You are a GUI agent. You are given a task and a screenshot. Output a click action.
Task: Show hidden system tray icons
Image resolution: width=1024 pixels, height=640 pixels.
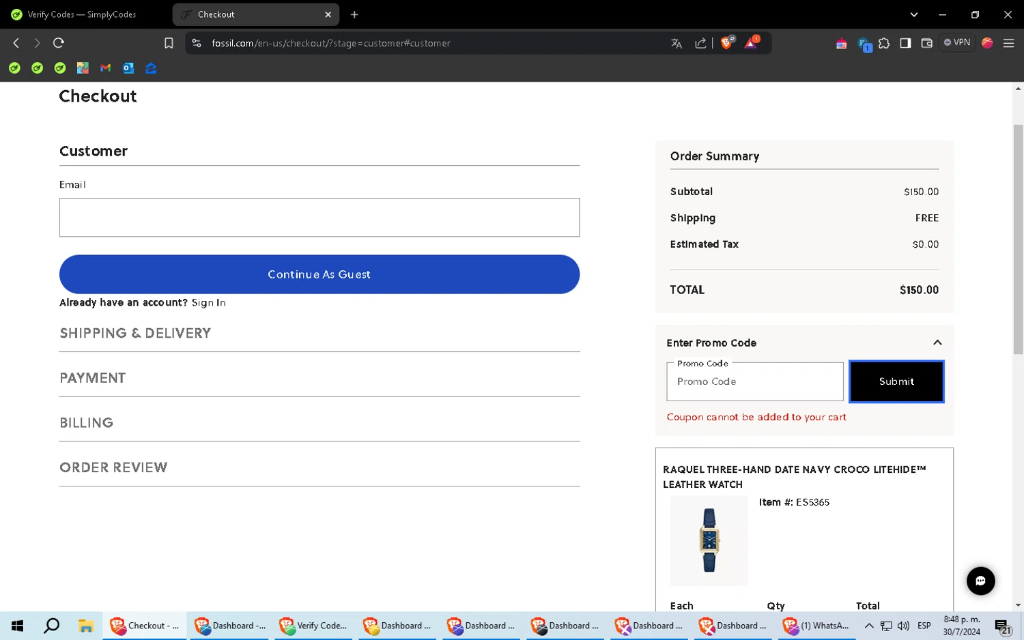pos(869,626)
